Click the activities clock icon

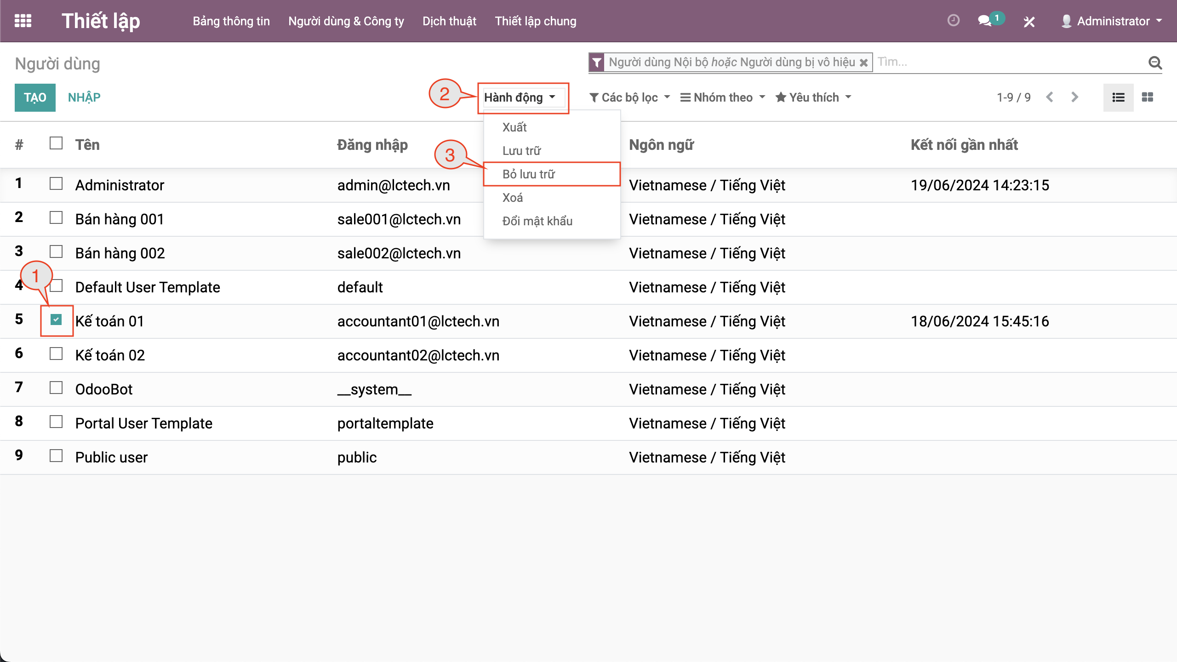tap(954, 21)
